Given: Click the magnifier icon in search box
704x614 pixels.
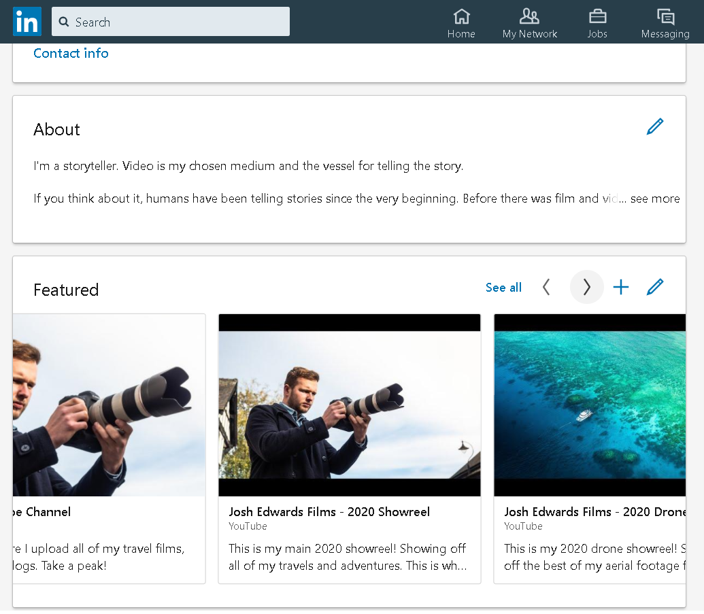Looking at the screenshot, I should coord(64,22).
